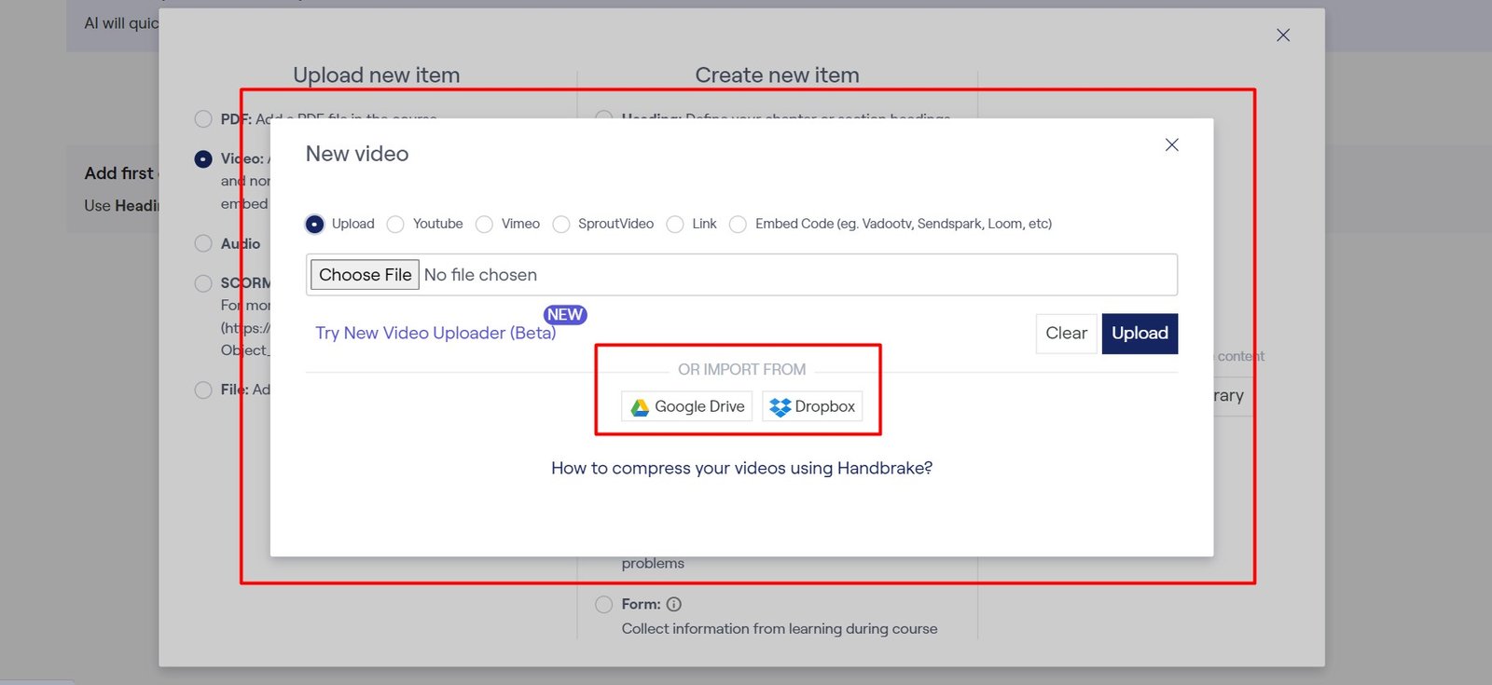Screen dimensions: 1492x685
Task: Pick SproutVideo as the video source
Action: click(561, 224)
